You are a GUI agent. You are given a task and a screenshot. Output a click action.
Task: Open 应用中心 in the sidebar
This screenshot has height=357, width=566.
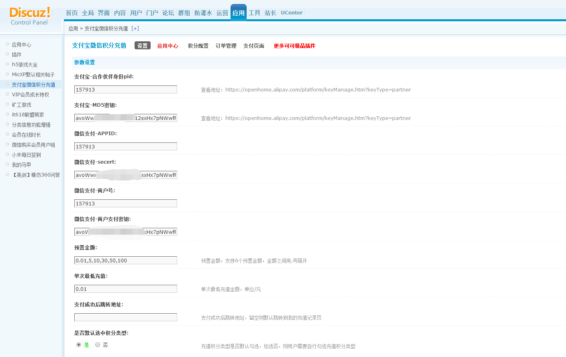coord(21,45)
